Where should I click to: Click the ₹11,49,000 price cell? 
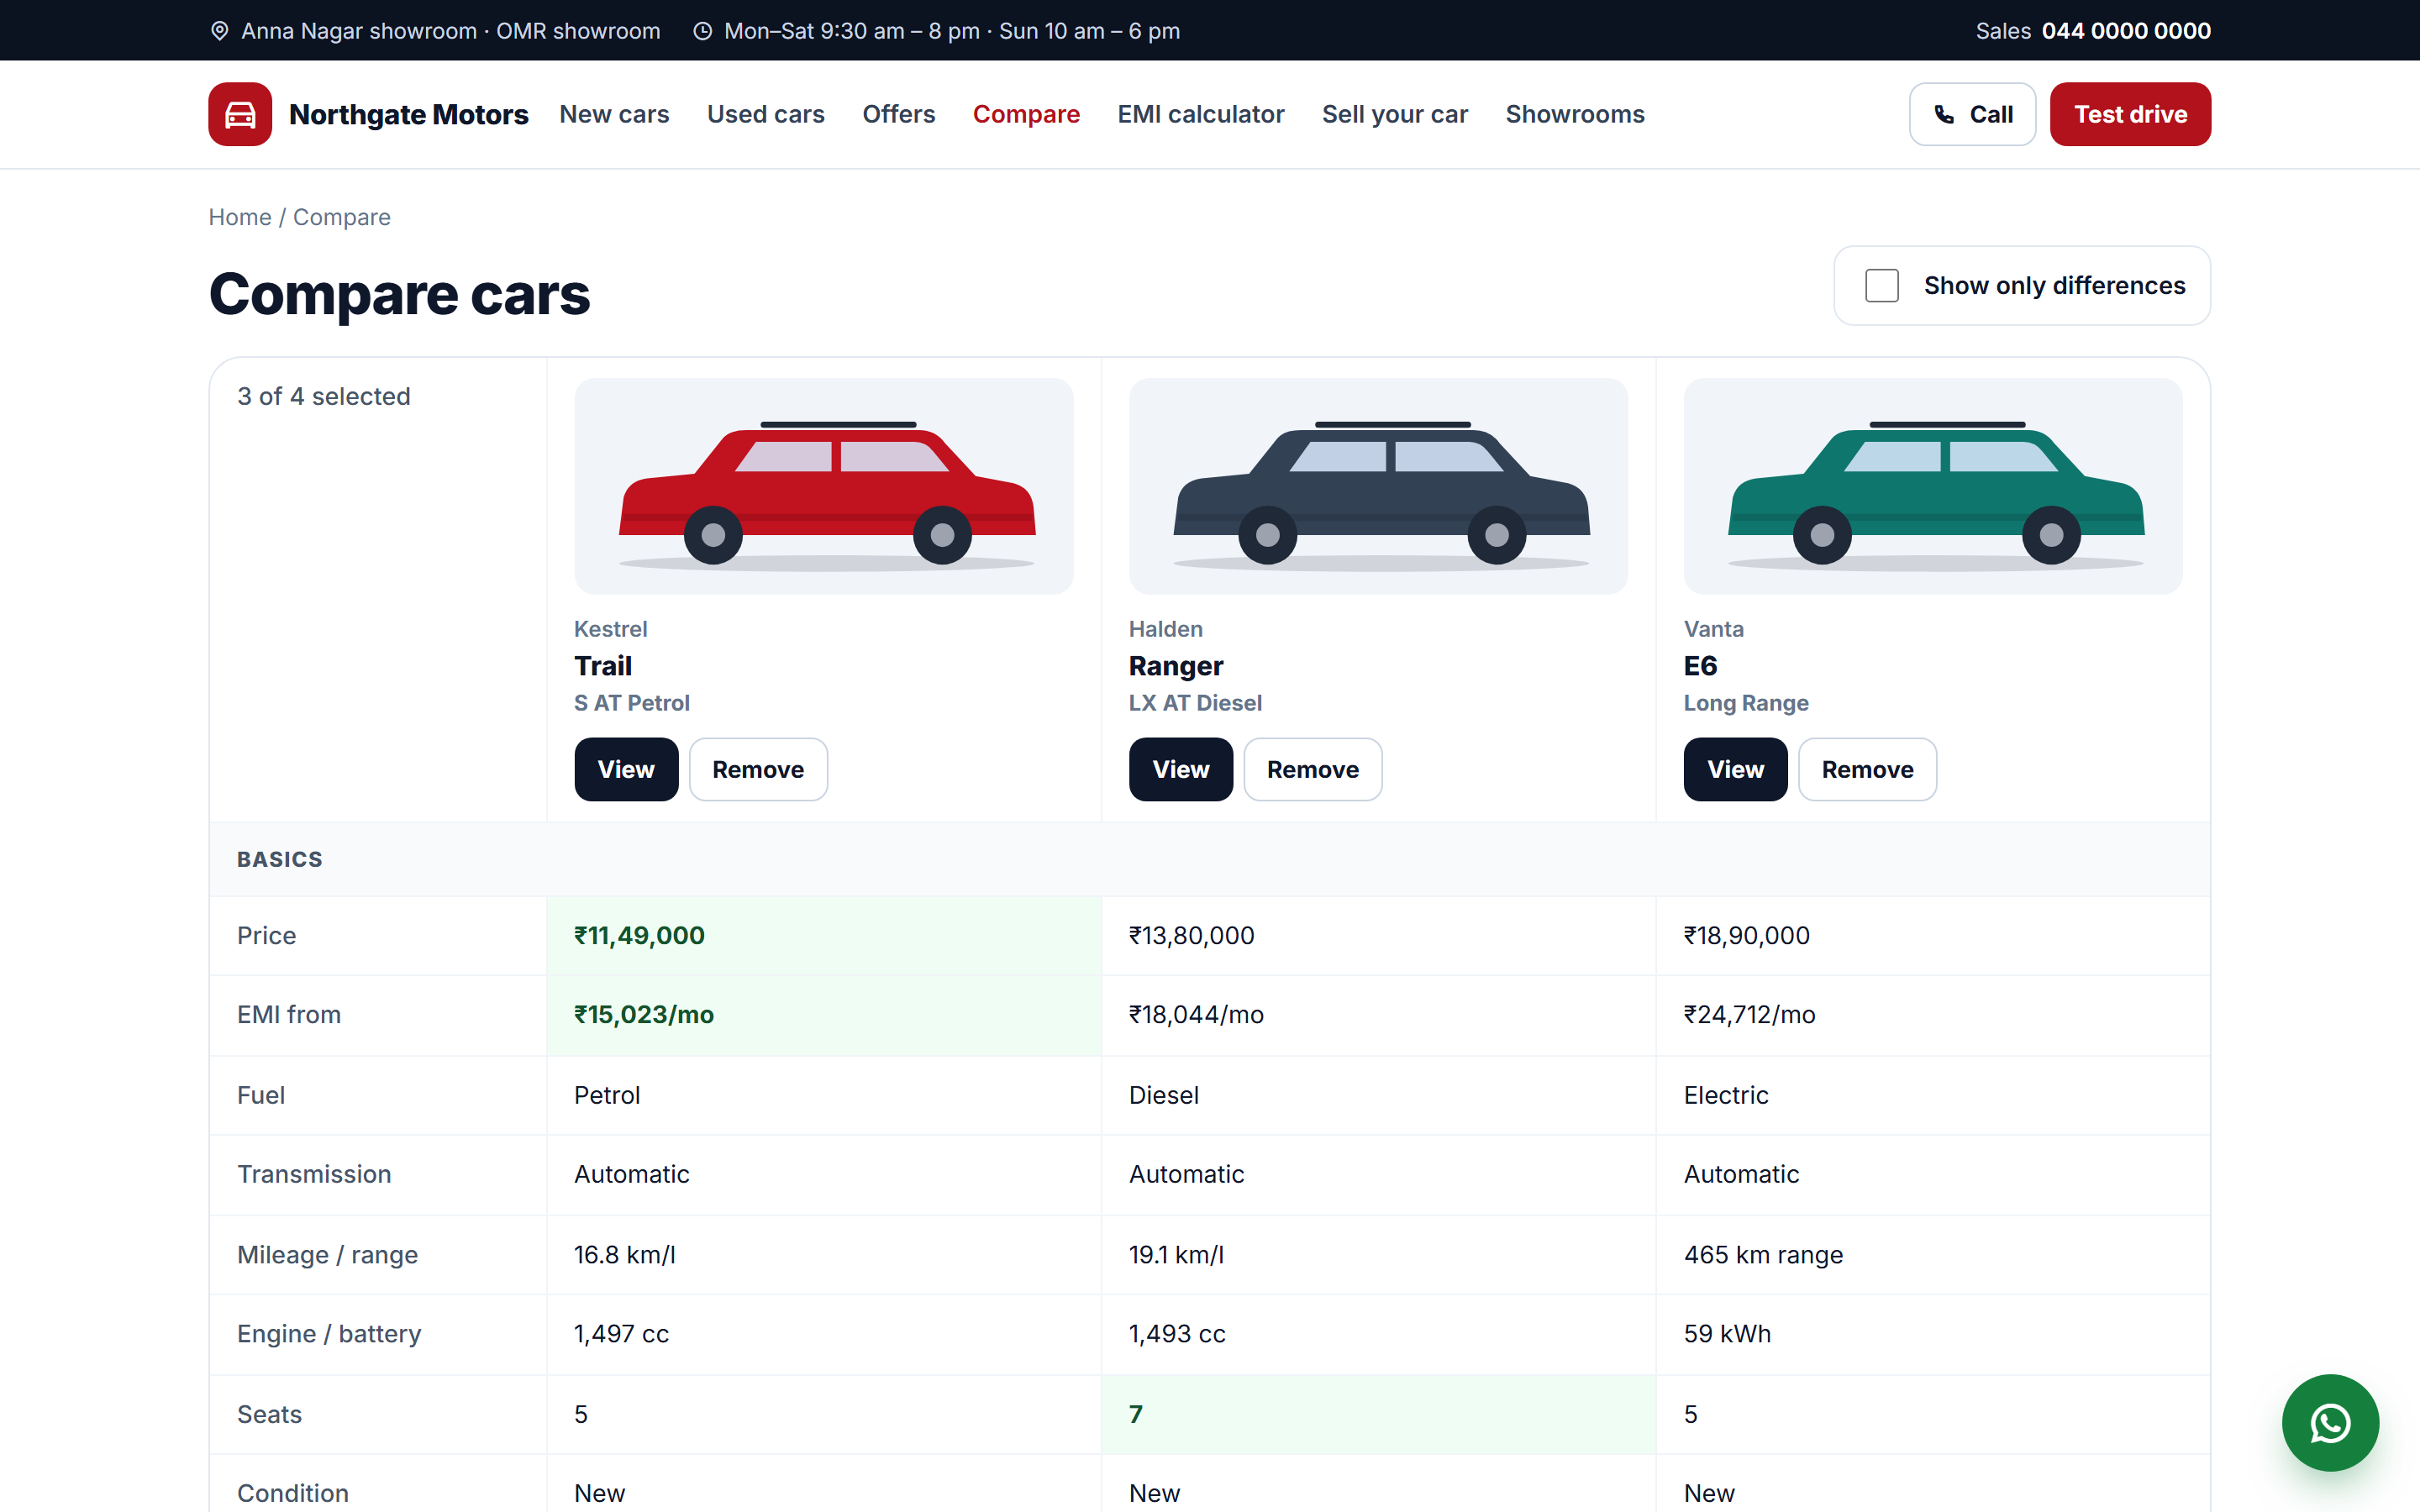pos(824,935)
